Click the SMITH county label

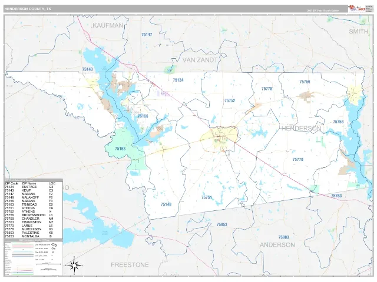359,31
